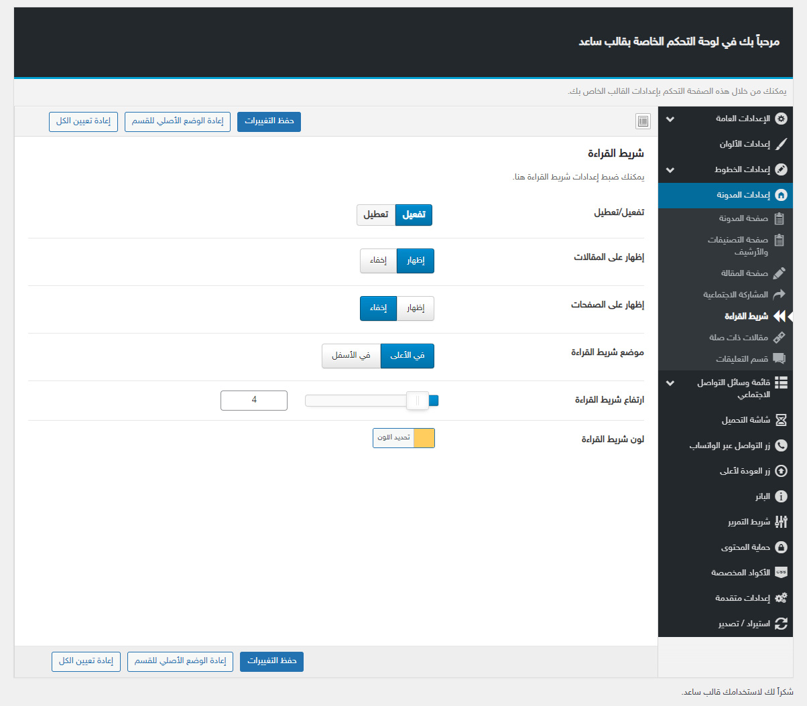Open the صفحة المقالة submenu item
This screenshot has height=706, width=807.
tap(744, 273)
